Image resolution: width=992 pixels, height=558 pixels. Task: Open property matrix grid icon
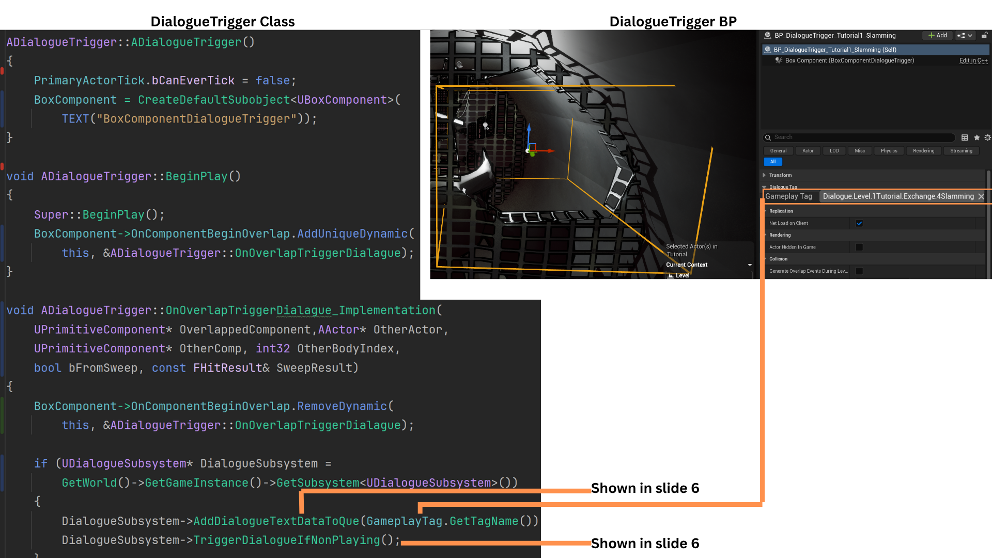tap(965, 137)
